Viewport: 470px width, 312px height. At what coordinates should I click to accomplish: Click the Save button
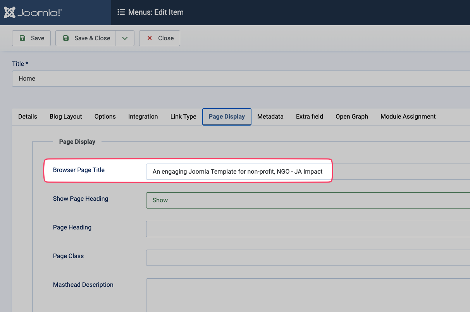tap(31, 38)
